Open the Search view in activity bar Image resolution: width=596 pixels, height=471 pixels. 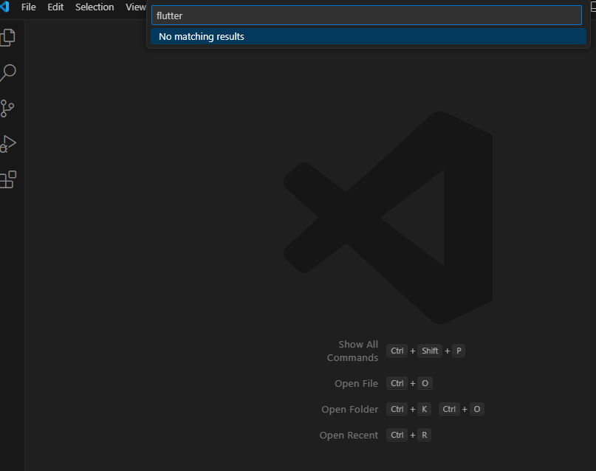pyautogui.click(x=8, y=72)
